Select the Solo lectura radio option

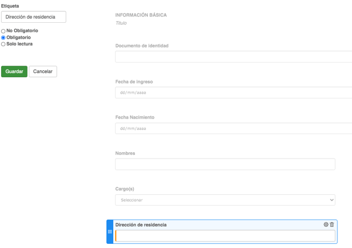pyautogui.click(x=3, y=44)
